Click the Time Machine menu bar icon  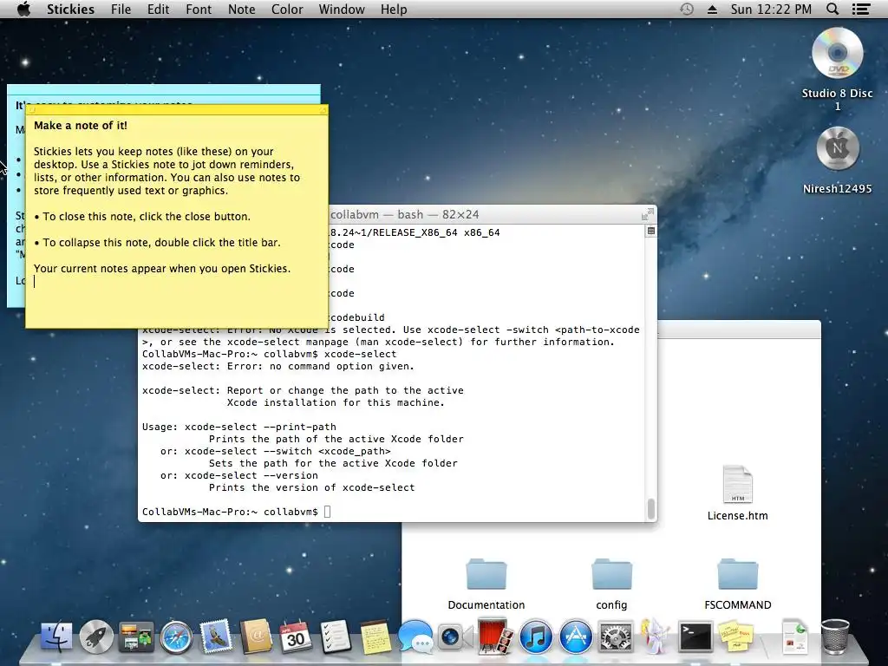point(687,9)
